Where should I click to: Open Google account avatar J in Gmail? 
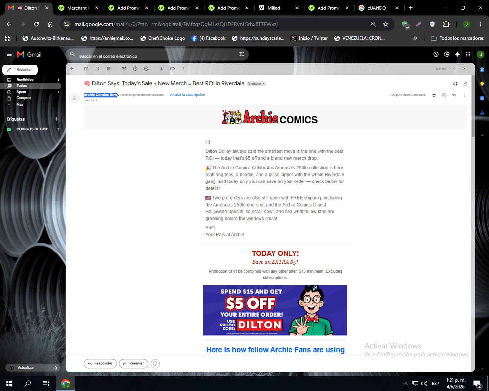[x=481, y=54]
